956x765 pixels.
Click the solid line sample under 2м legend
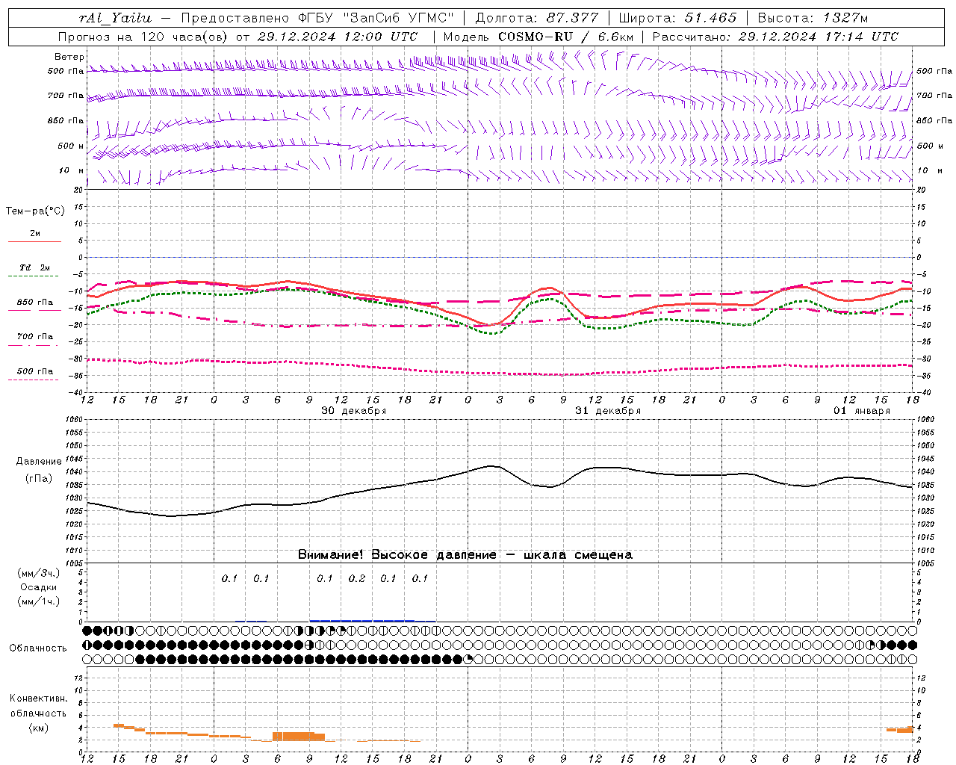[x=34, y=241]
